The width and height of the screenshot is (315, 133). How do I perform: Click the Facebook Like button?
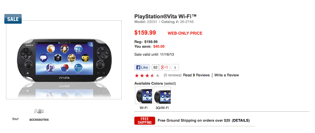point(142,68)
